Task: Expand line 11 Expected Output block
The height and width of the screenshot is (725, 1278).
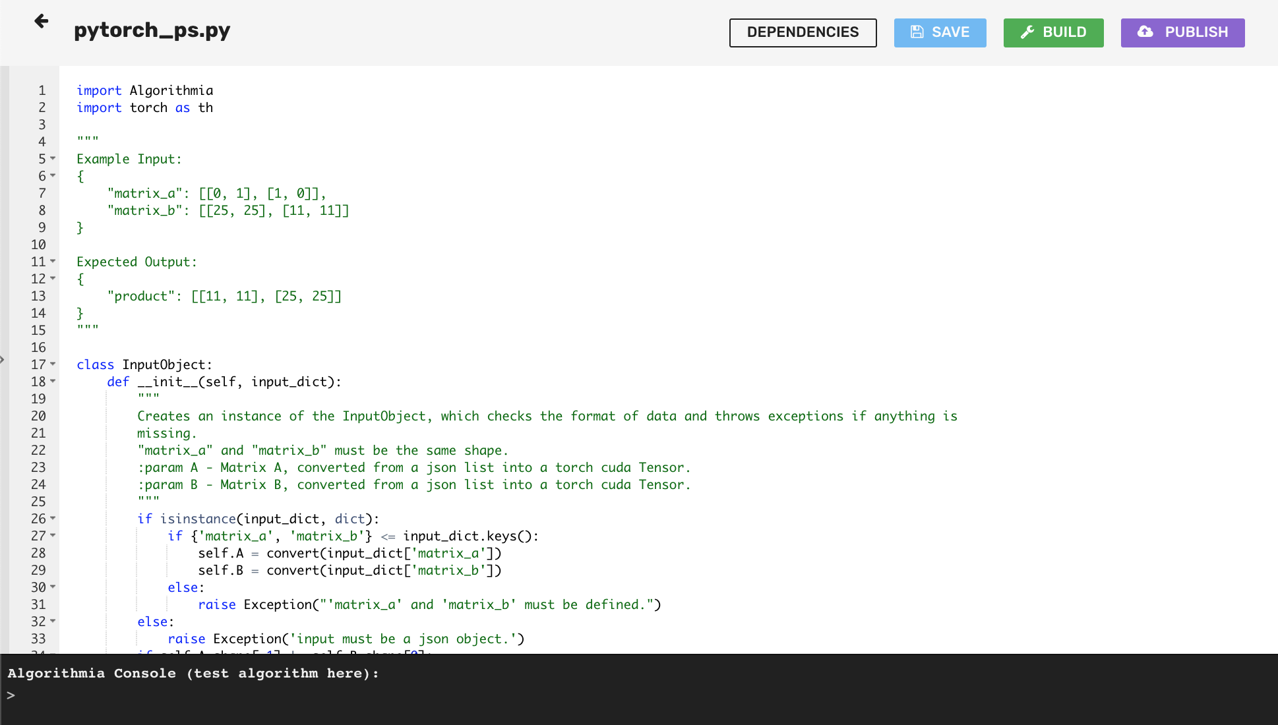Action: point(55,262)
